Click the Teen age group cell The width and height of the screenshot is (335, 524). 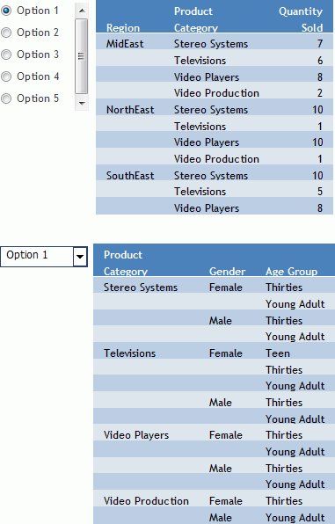pyautogui.click(x=278, y=353)
